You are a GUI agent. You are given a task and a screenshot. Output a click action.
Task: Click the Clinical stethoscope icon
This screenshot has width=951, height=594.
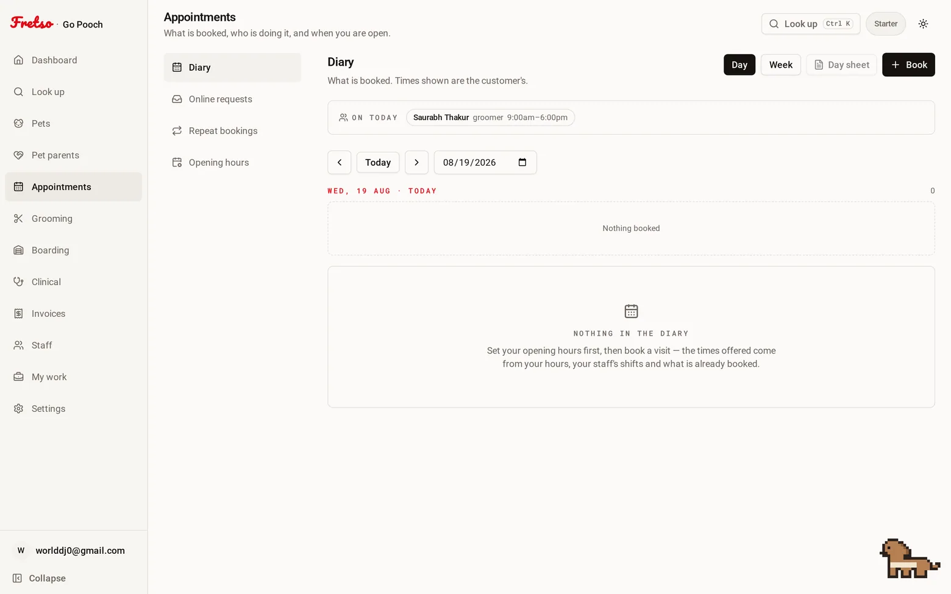coord(18,282)
